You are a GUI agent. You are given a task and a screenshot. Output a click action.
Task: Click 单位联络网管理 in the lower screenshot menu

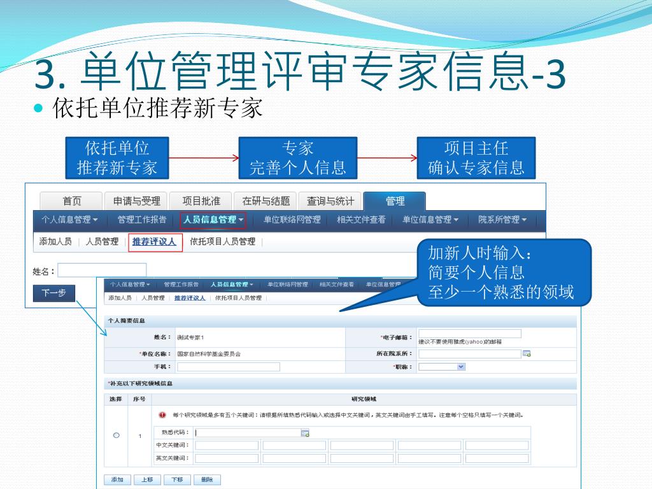coord(287,285)
